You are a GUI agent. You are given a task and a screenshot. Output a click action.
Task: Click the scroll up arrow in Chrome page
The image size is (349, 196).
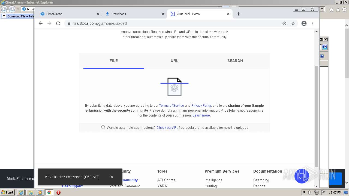tap(316, 31)
